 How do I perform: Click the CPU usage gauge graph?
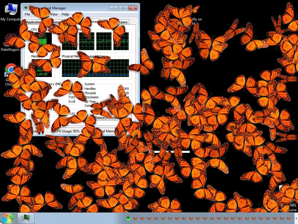(x=42, y=41)
